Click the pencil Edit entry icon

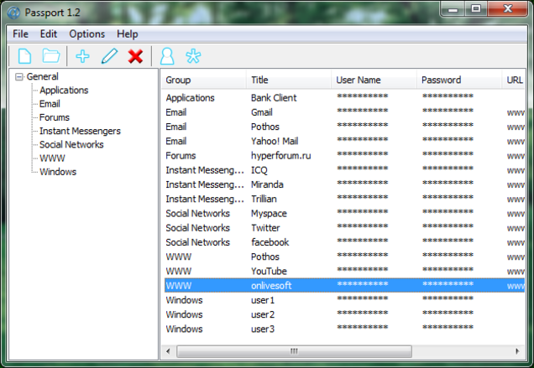(109, 56)
